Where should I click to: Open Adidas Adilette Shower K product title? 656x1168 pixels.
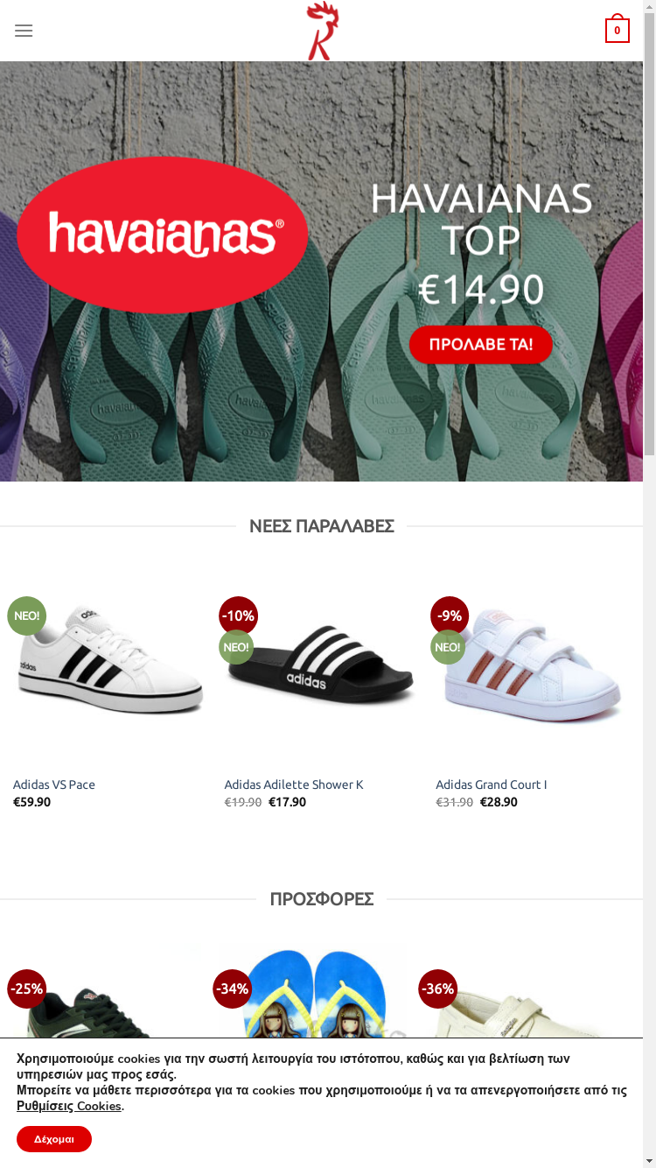click(x=294, y=785)
